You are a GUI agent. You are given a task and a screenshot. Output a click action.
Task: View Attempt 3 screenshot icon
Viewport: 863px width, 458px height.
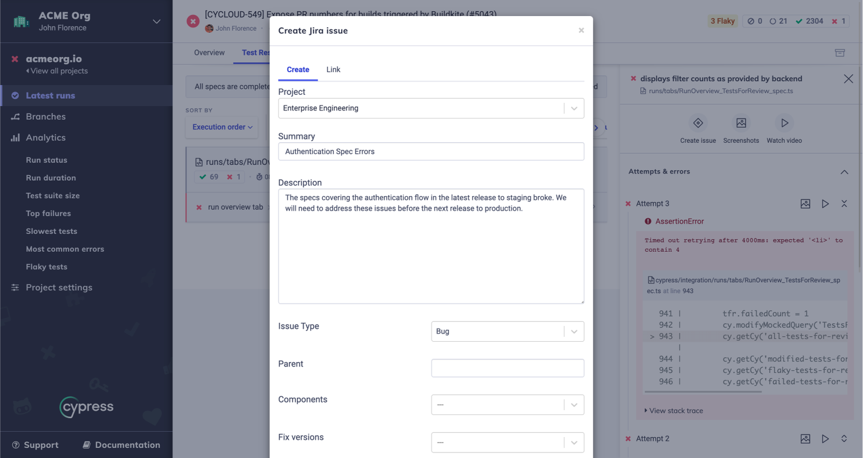point(805,204)
